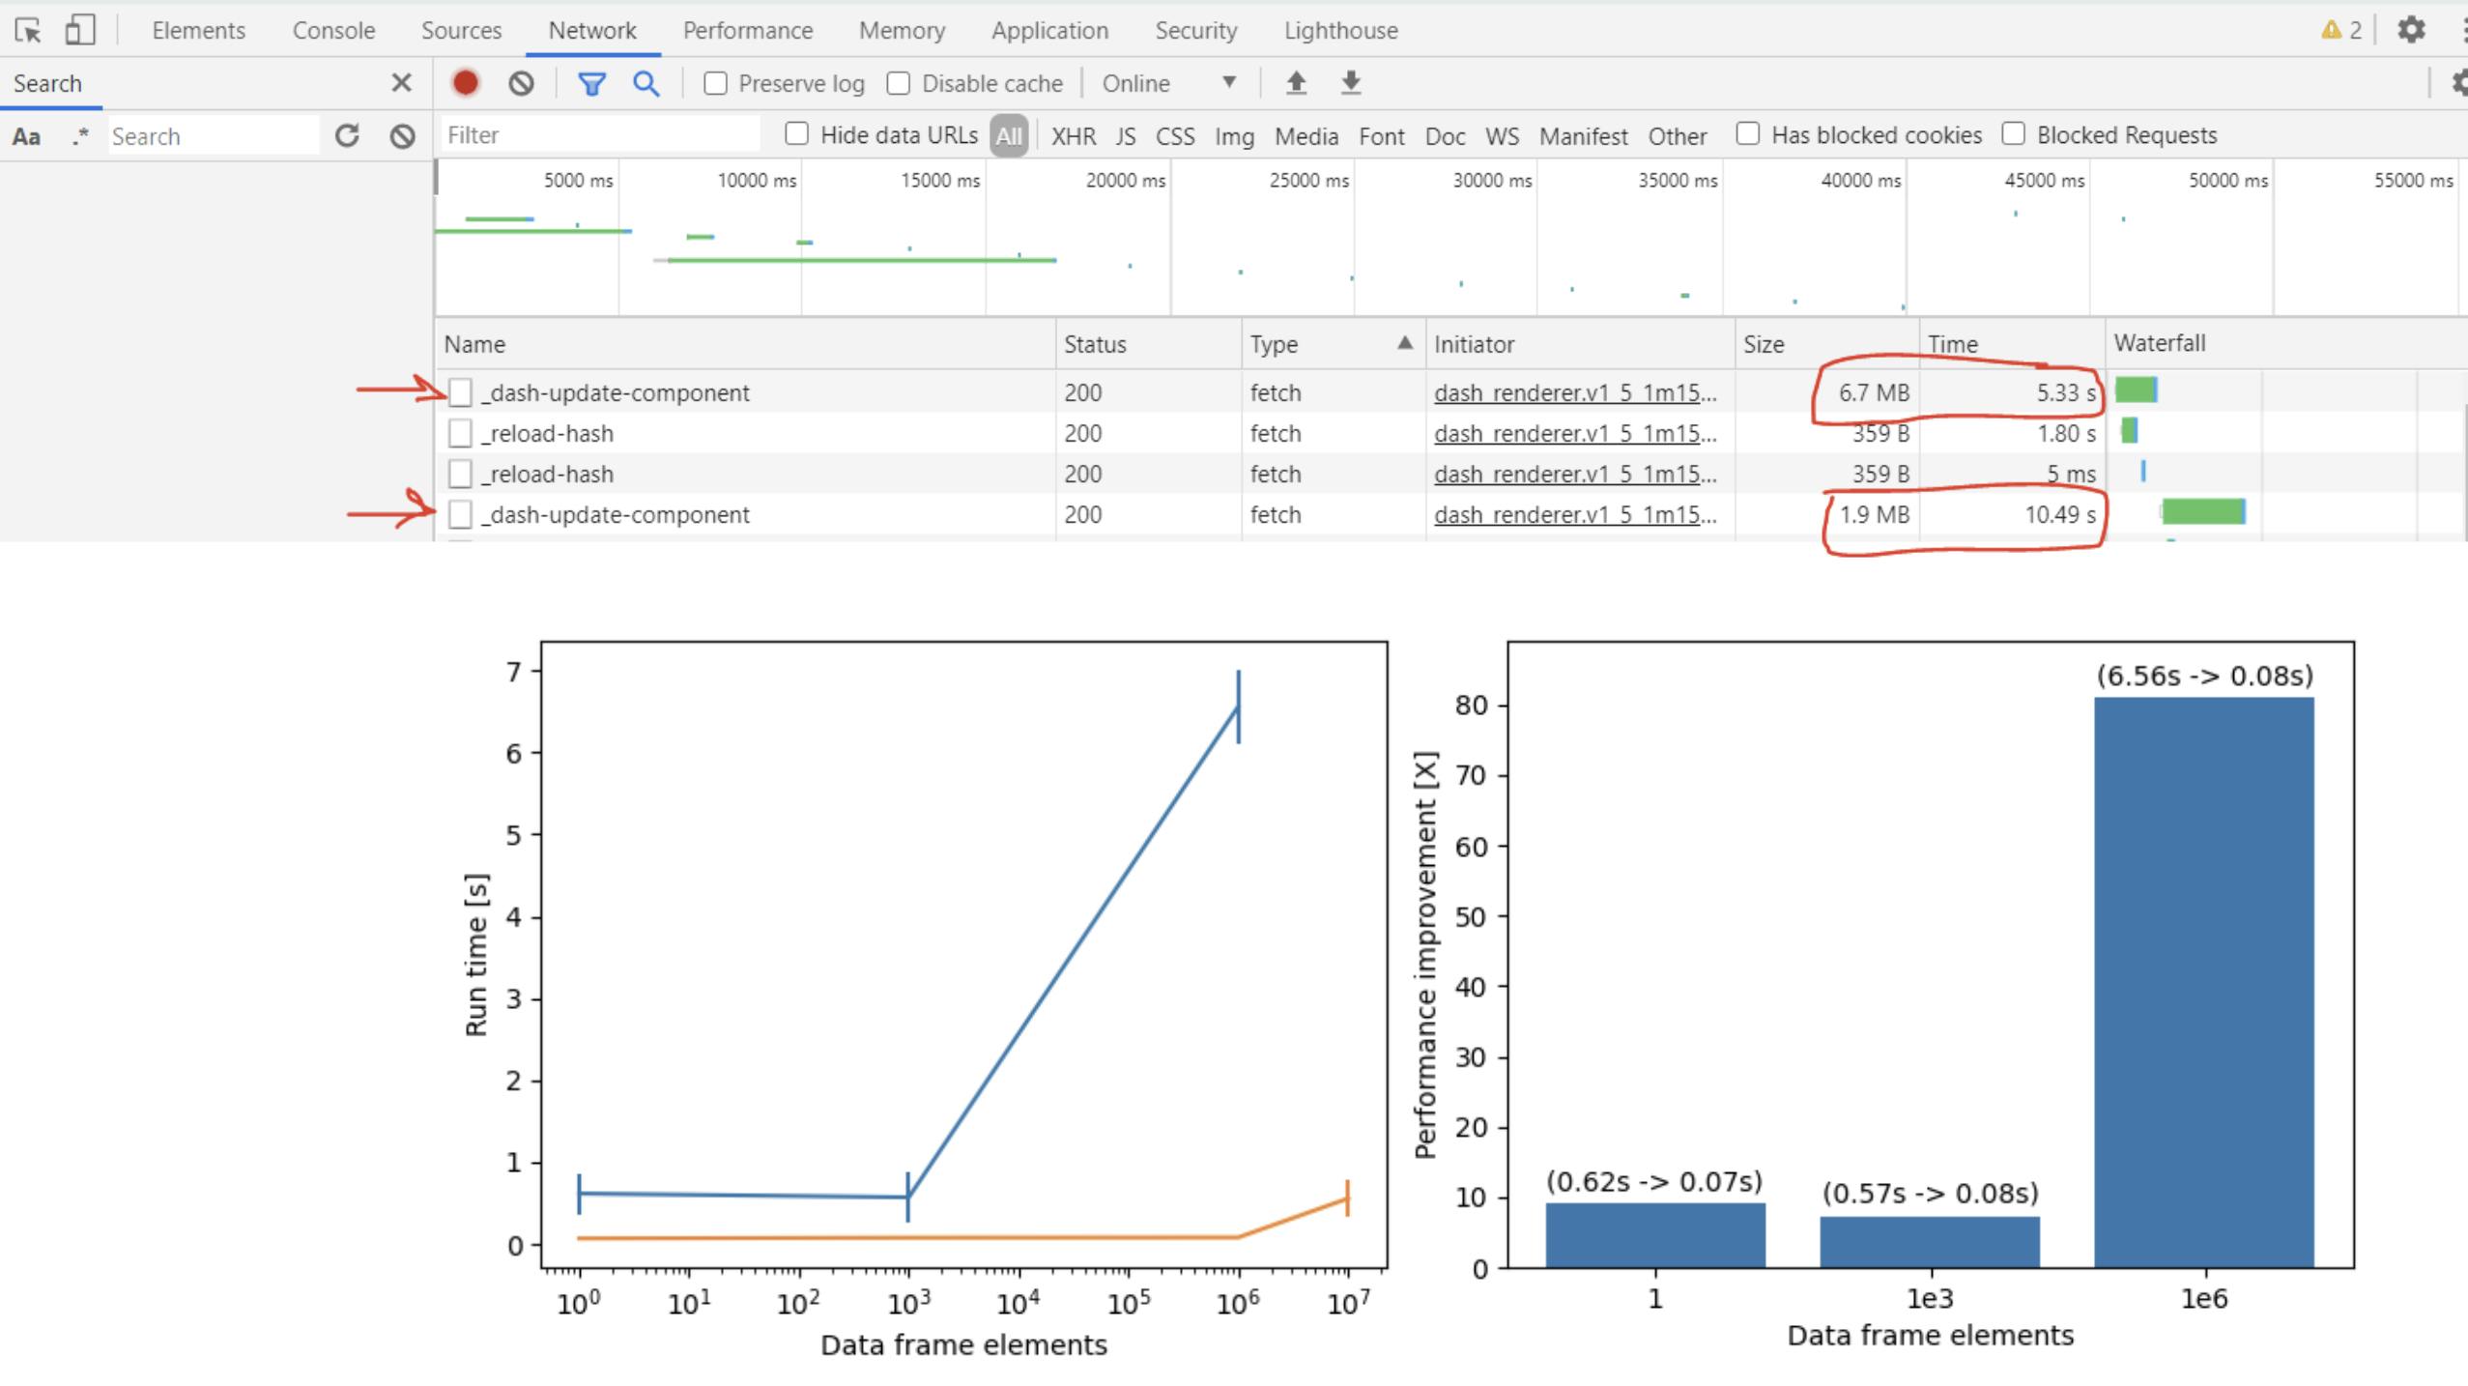Open initiator link of the 1.80 s _reload-hash
The width and height of the screenshot is (2468, 1386).
click(1575, 433)
